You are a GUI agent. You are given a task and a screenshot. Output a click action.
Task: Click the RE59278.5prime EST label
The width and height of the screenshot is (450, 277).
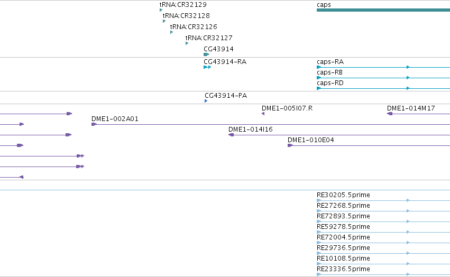click(343, 227)
